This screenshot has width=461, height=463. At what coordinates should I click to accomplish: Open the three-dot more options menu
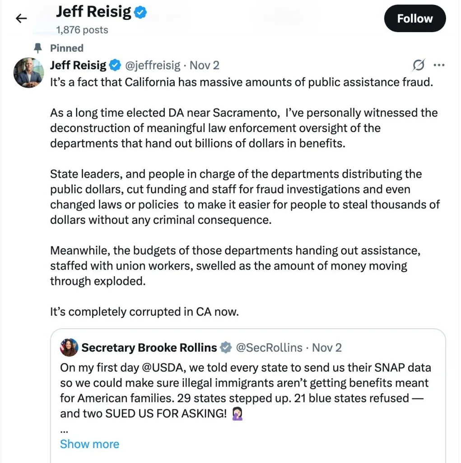pos(439,65)
